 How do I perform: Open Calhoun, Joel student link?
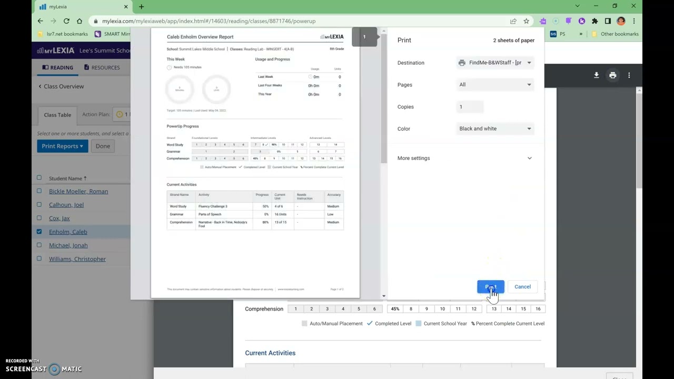[66, 205]
